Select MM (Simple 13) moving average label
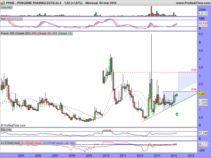 click(x=62, y=33)
